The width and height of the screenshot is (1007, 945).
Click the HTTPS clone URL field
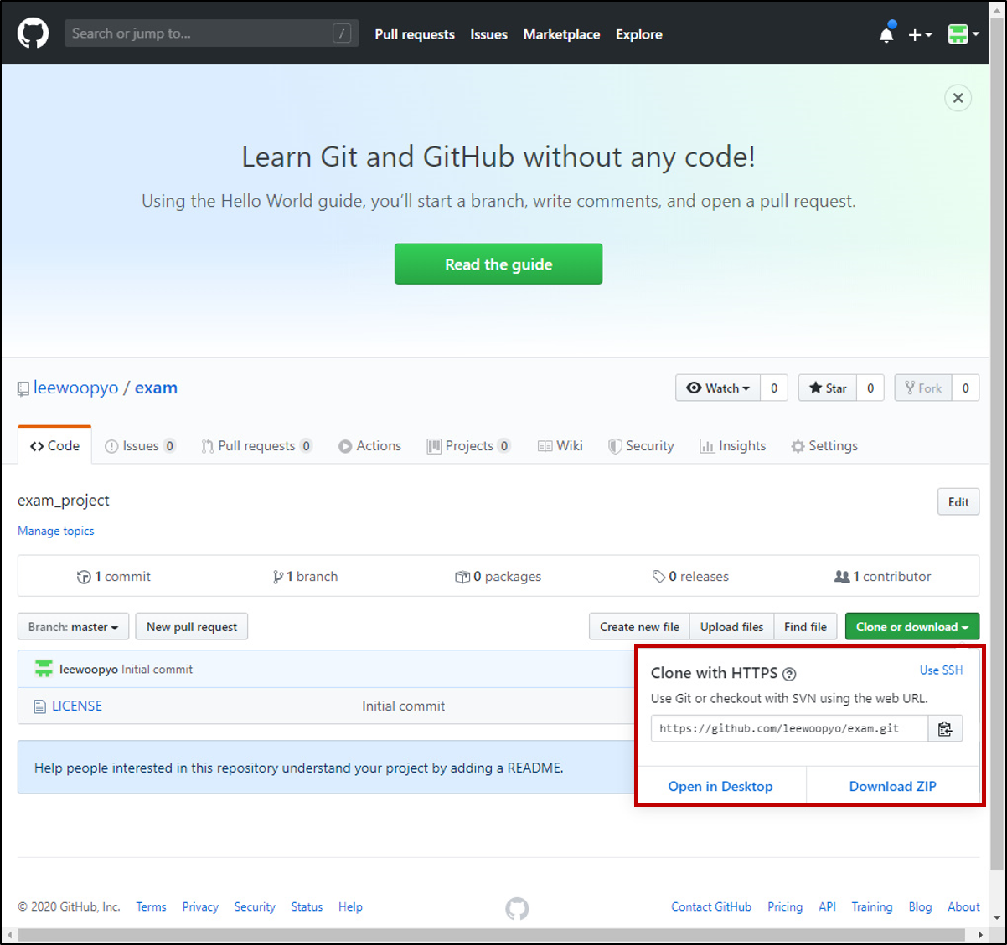tap(789, 728)
